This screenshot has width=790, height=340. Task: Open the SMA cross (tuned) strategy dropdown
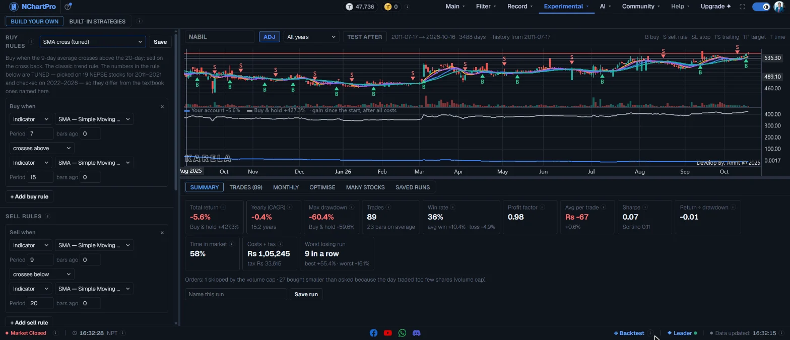[93, 42]
